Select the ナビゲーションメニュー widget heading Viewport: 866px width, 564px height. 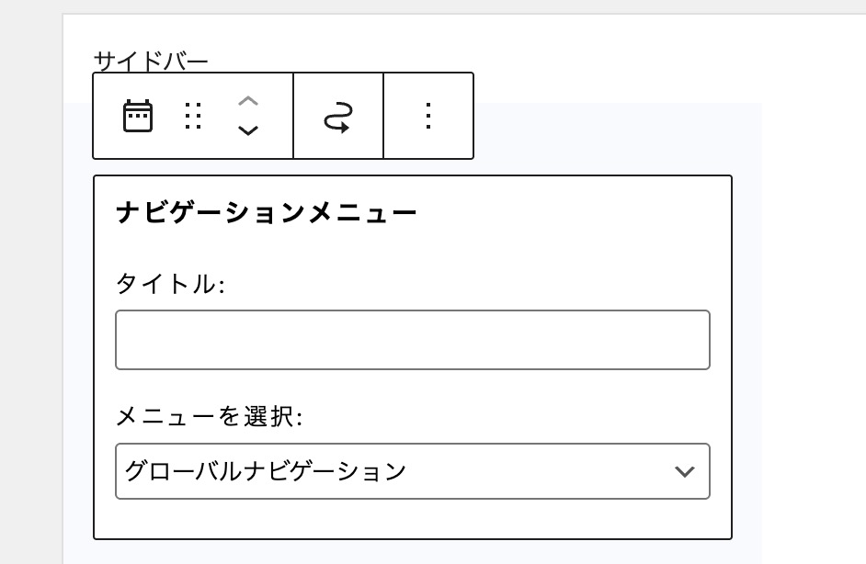(x=267, y=212)
